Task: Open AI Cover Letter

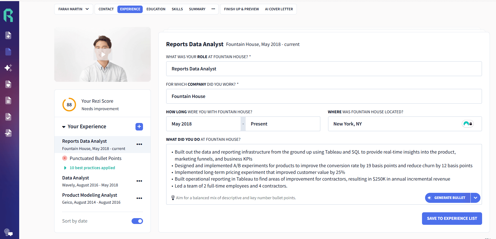Action: point(279,9)
